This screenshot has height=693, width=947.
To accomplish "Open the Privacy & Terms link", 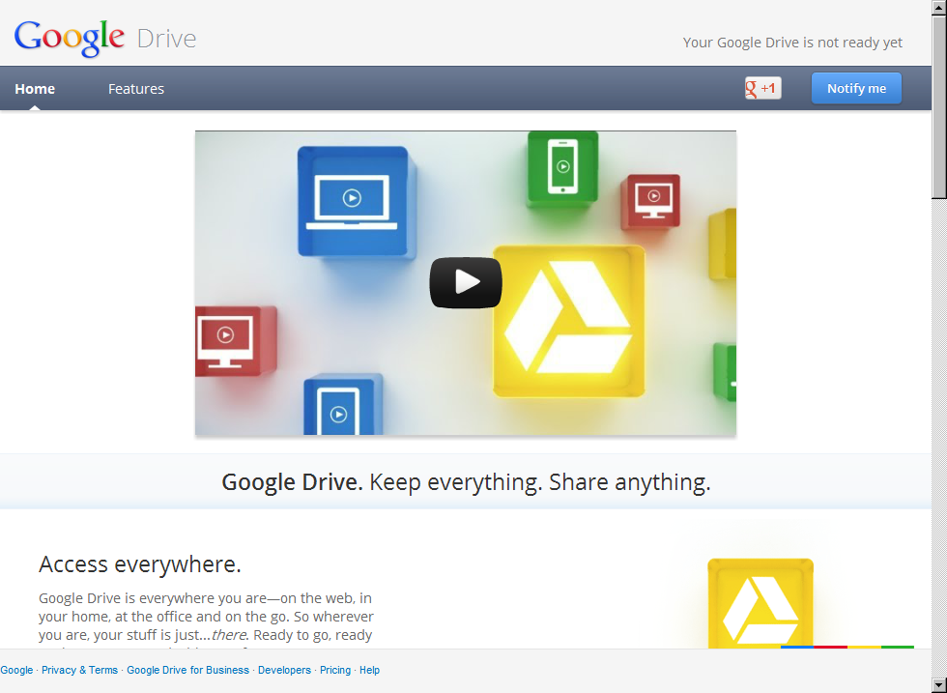I will click(x=79, y=670).
